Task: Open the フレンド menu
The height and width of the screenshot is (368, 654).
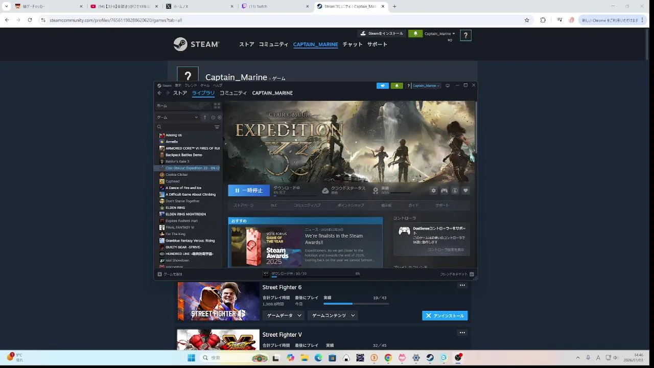Action: (x=191, y=85)
